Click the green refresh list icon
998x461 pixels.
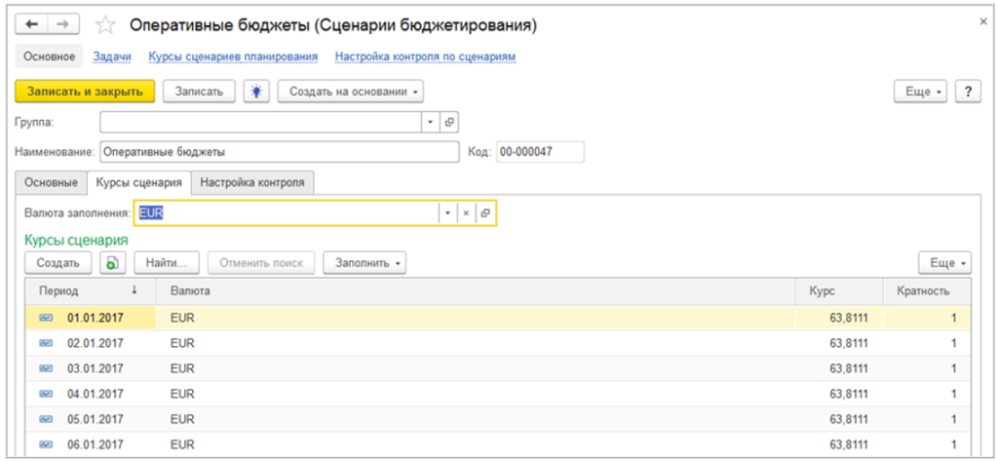[113, 262]
